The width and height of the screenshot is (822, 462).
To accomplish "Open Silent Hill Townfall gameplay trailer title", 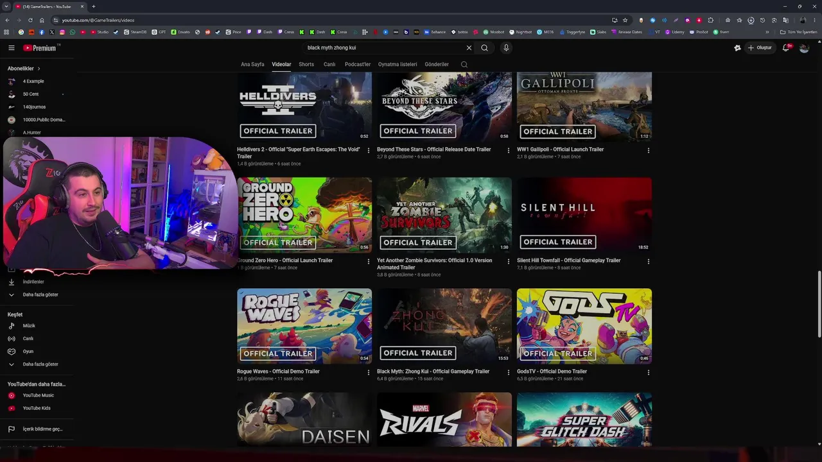I will click(x=568, y=261).
